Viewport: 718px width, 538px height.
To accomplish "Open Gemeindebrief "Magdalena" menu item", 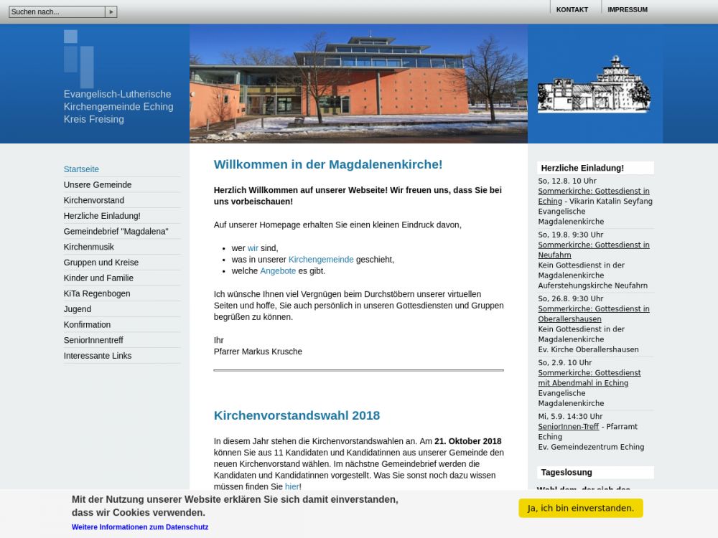I will [116, 232].
